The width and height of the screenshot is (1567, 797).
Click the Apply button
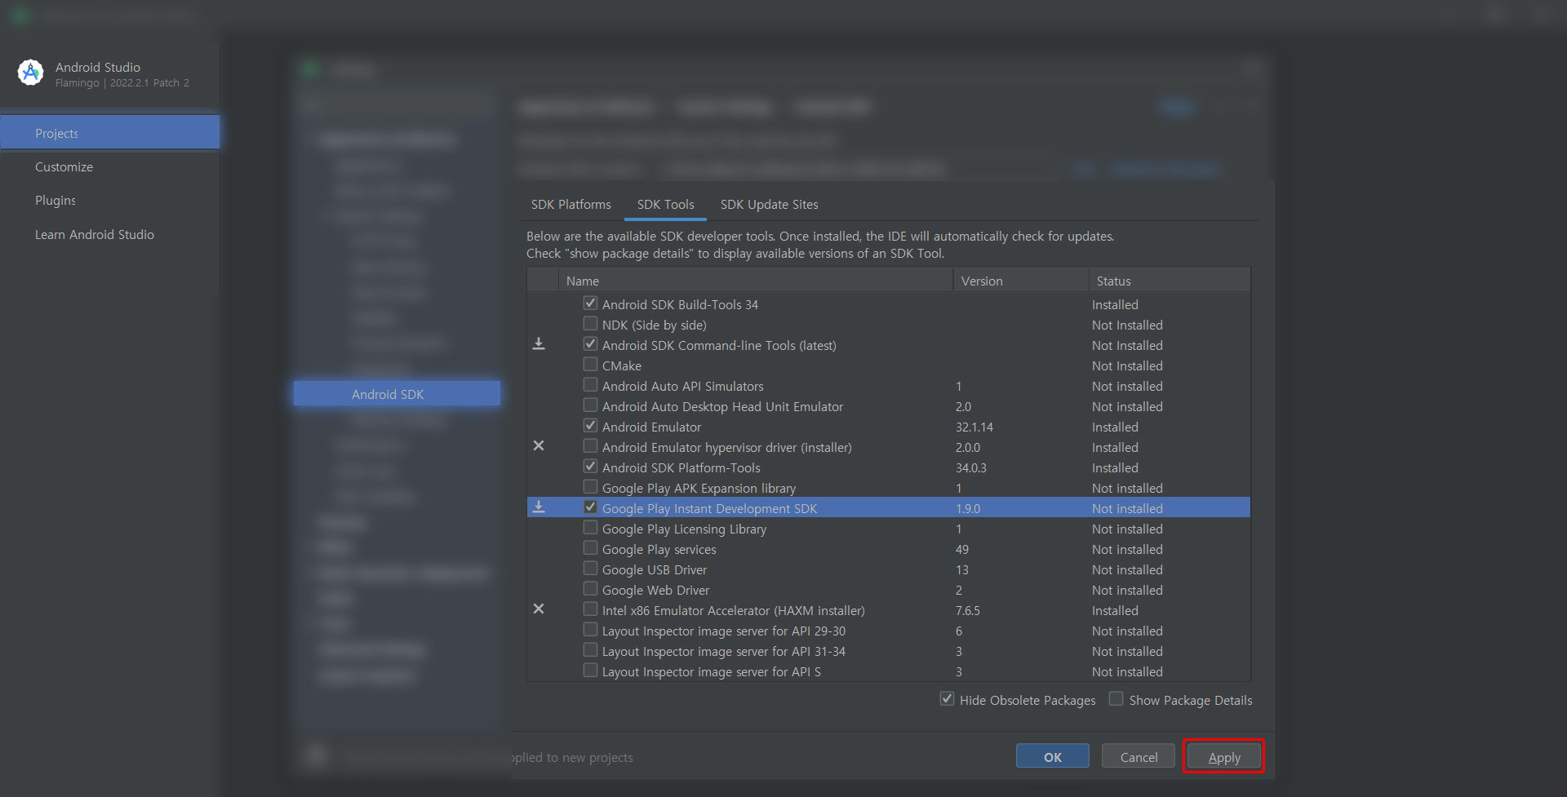(x=1224, y=757)
